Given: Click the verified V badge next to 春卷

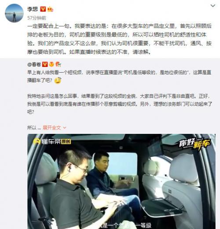Looking at the screenshot, I should (x=45, y=64).
